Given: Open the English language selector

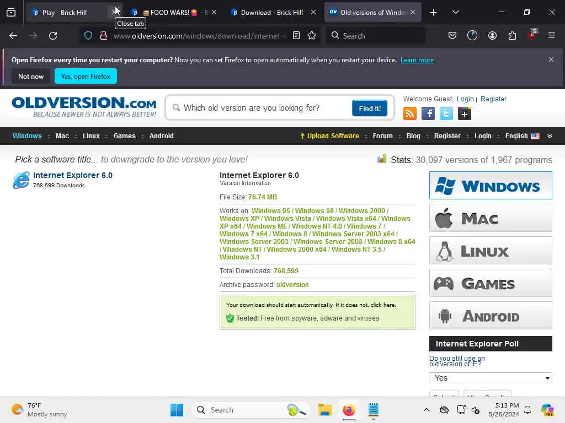Looking at the screenshot, I should point(522,136).
